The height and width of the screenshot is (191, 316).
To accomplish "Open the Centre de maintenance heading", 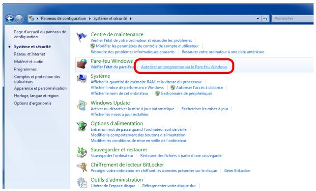I will pyautogui.click(x=117, y=34).
